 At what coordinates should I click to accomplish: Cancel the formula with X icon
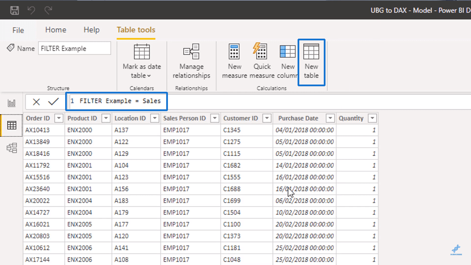click(x=36, y=102)
